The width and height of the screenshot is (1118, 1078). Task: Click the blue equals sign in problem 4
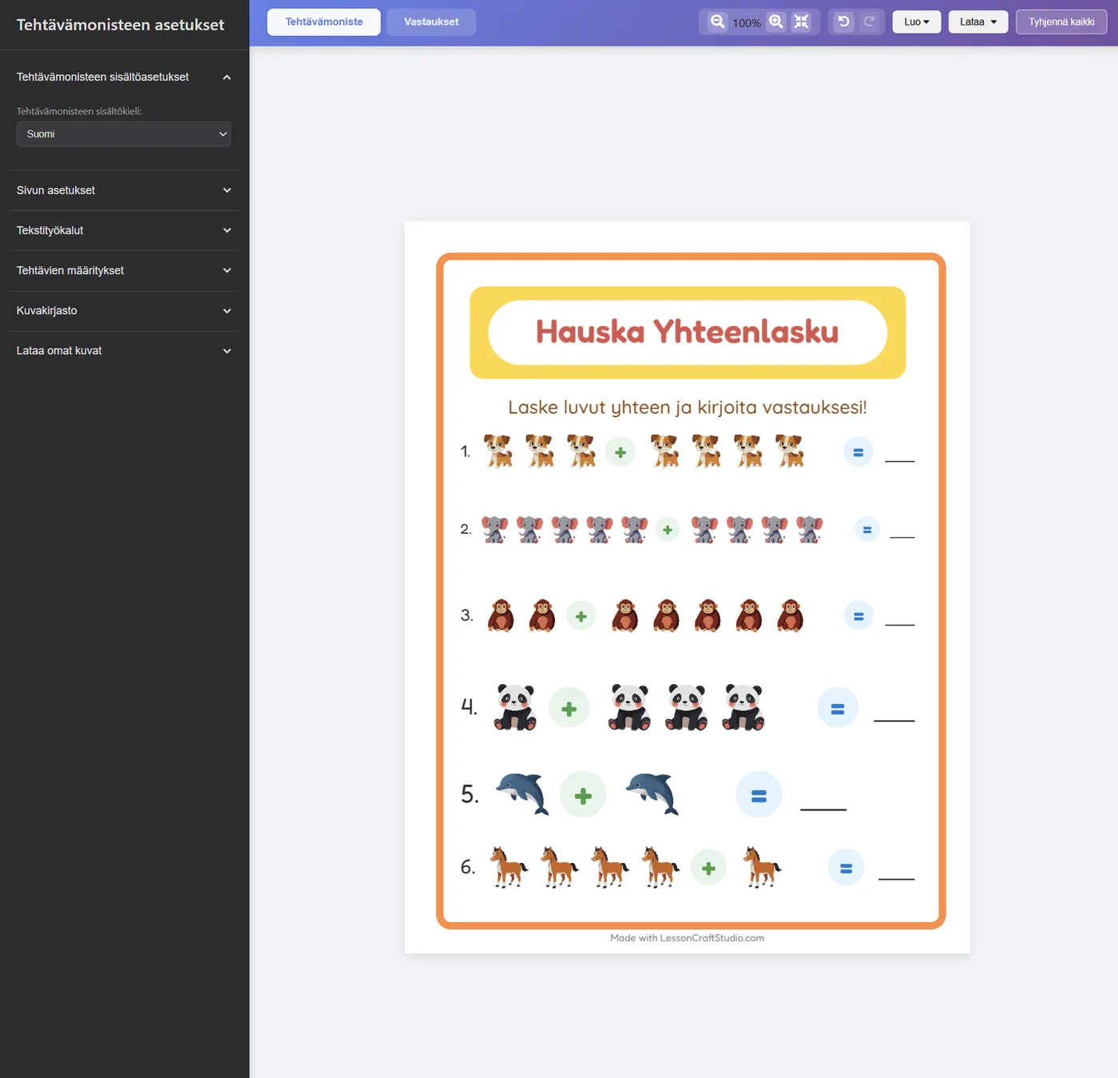(838, 708)
